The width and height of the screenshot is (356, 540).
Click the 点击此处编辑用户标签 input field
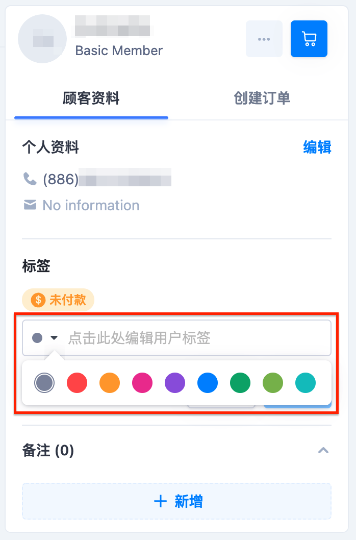coord(176,338)
